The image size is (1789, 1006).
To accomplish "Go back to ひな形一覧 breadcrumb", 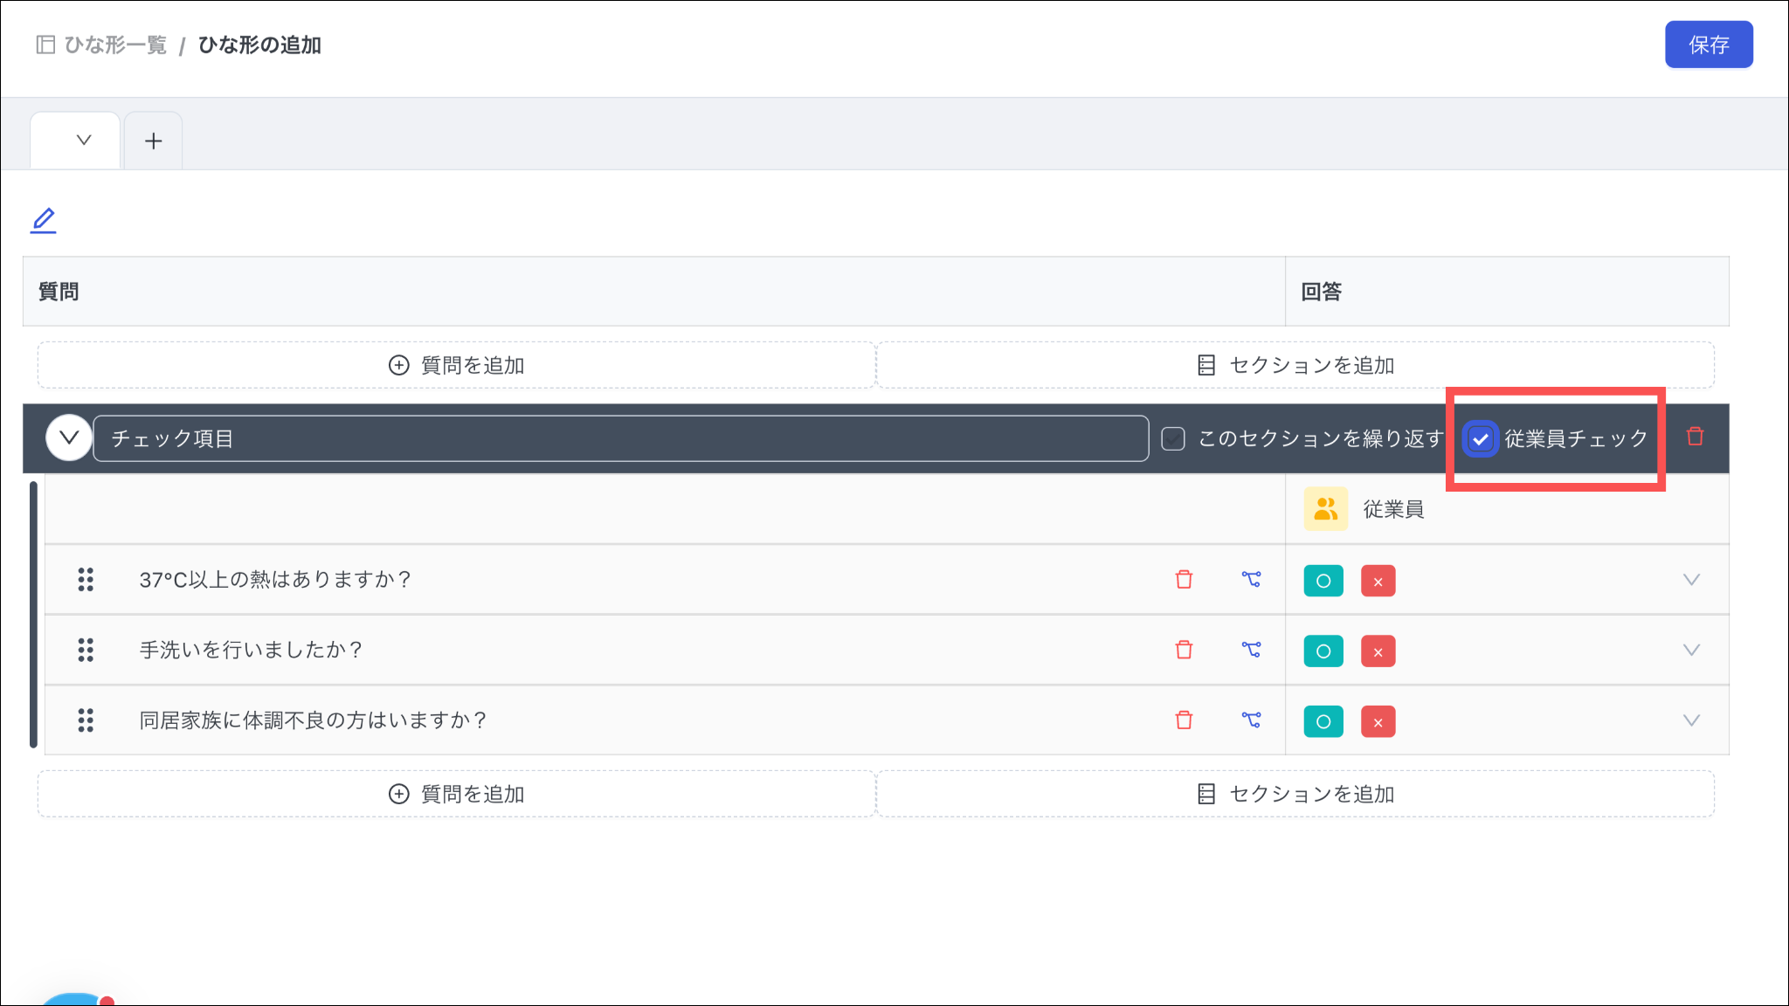I will (x=114, y=45).
